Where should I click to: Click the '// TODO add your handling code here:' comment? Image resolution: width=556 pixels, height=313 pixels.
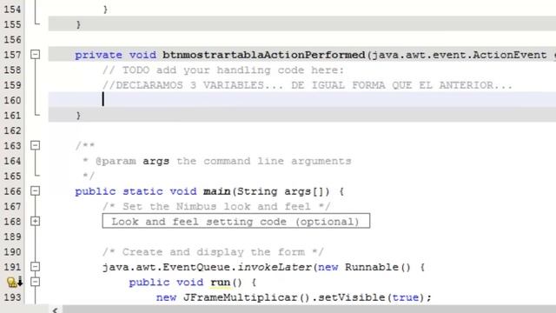(223, 70)
